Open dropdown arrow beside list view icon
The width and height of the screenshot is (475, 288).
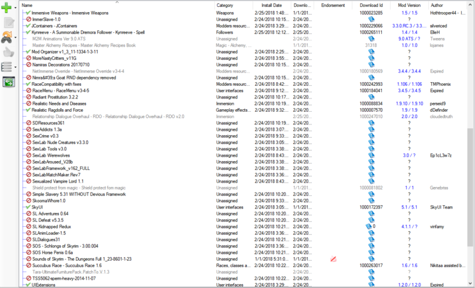tap(15, 67)
